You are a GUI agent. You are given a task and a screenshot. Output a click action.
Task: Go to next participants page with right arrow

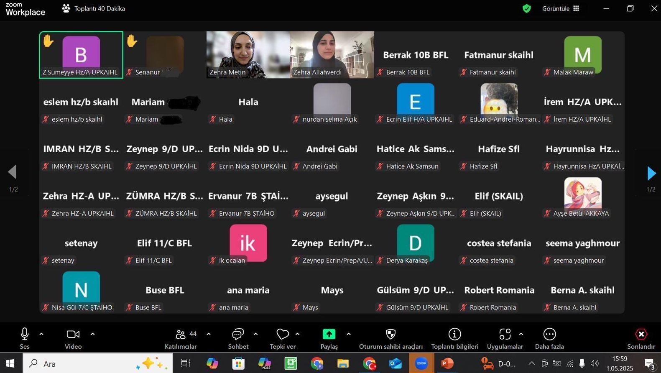[x=651, y=173]
